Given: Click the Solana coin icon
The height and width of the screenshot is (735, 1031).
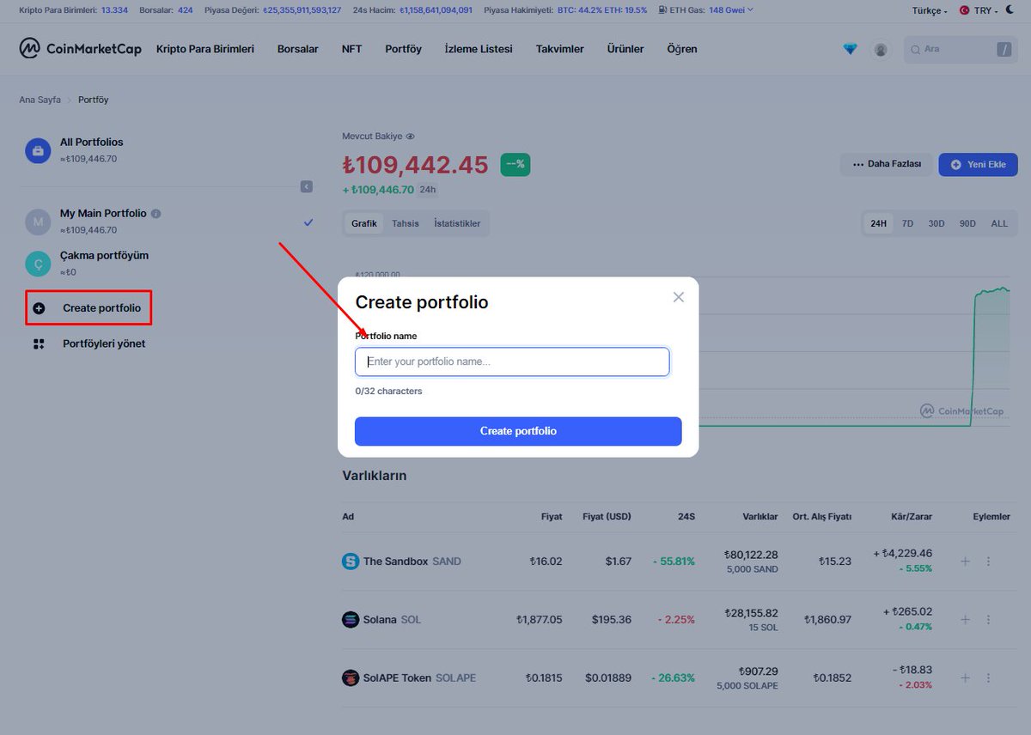Looking at the screenshot, I should pyautogui.click(x=351, y=619).
